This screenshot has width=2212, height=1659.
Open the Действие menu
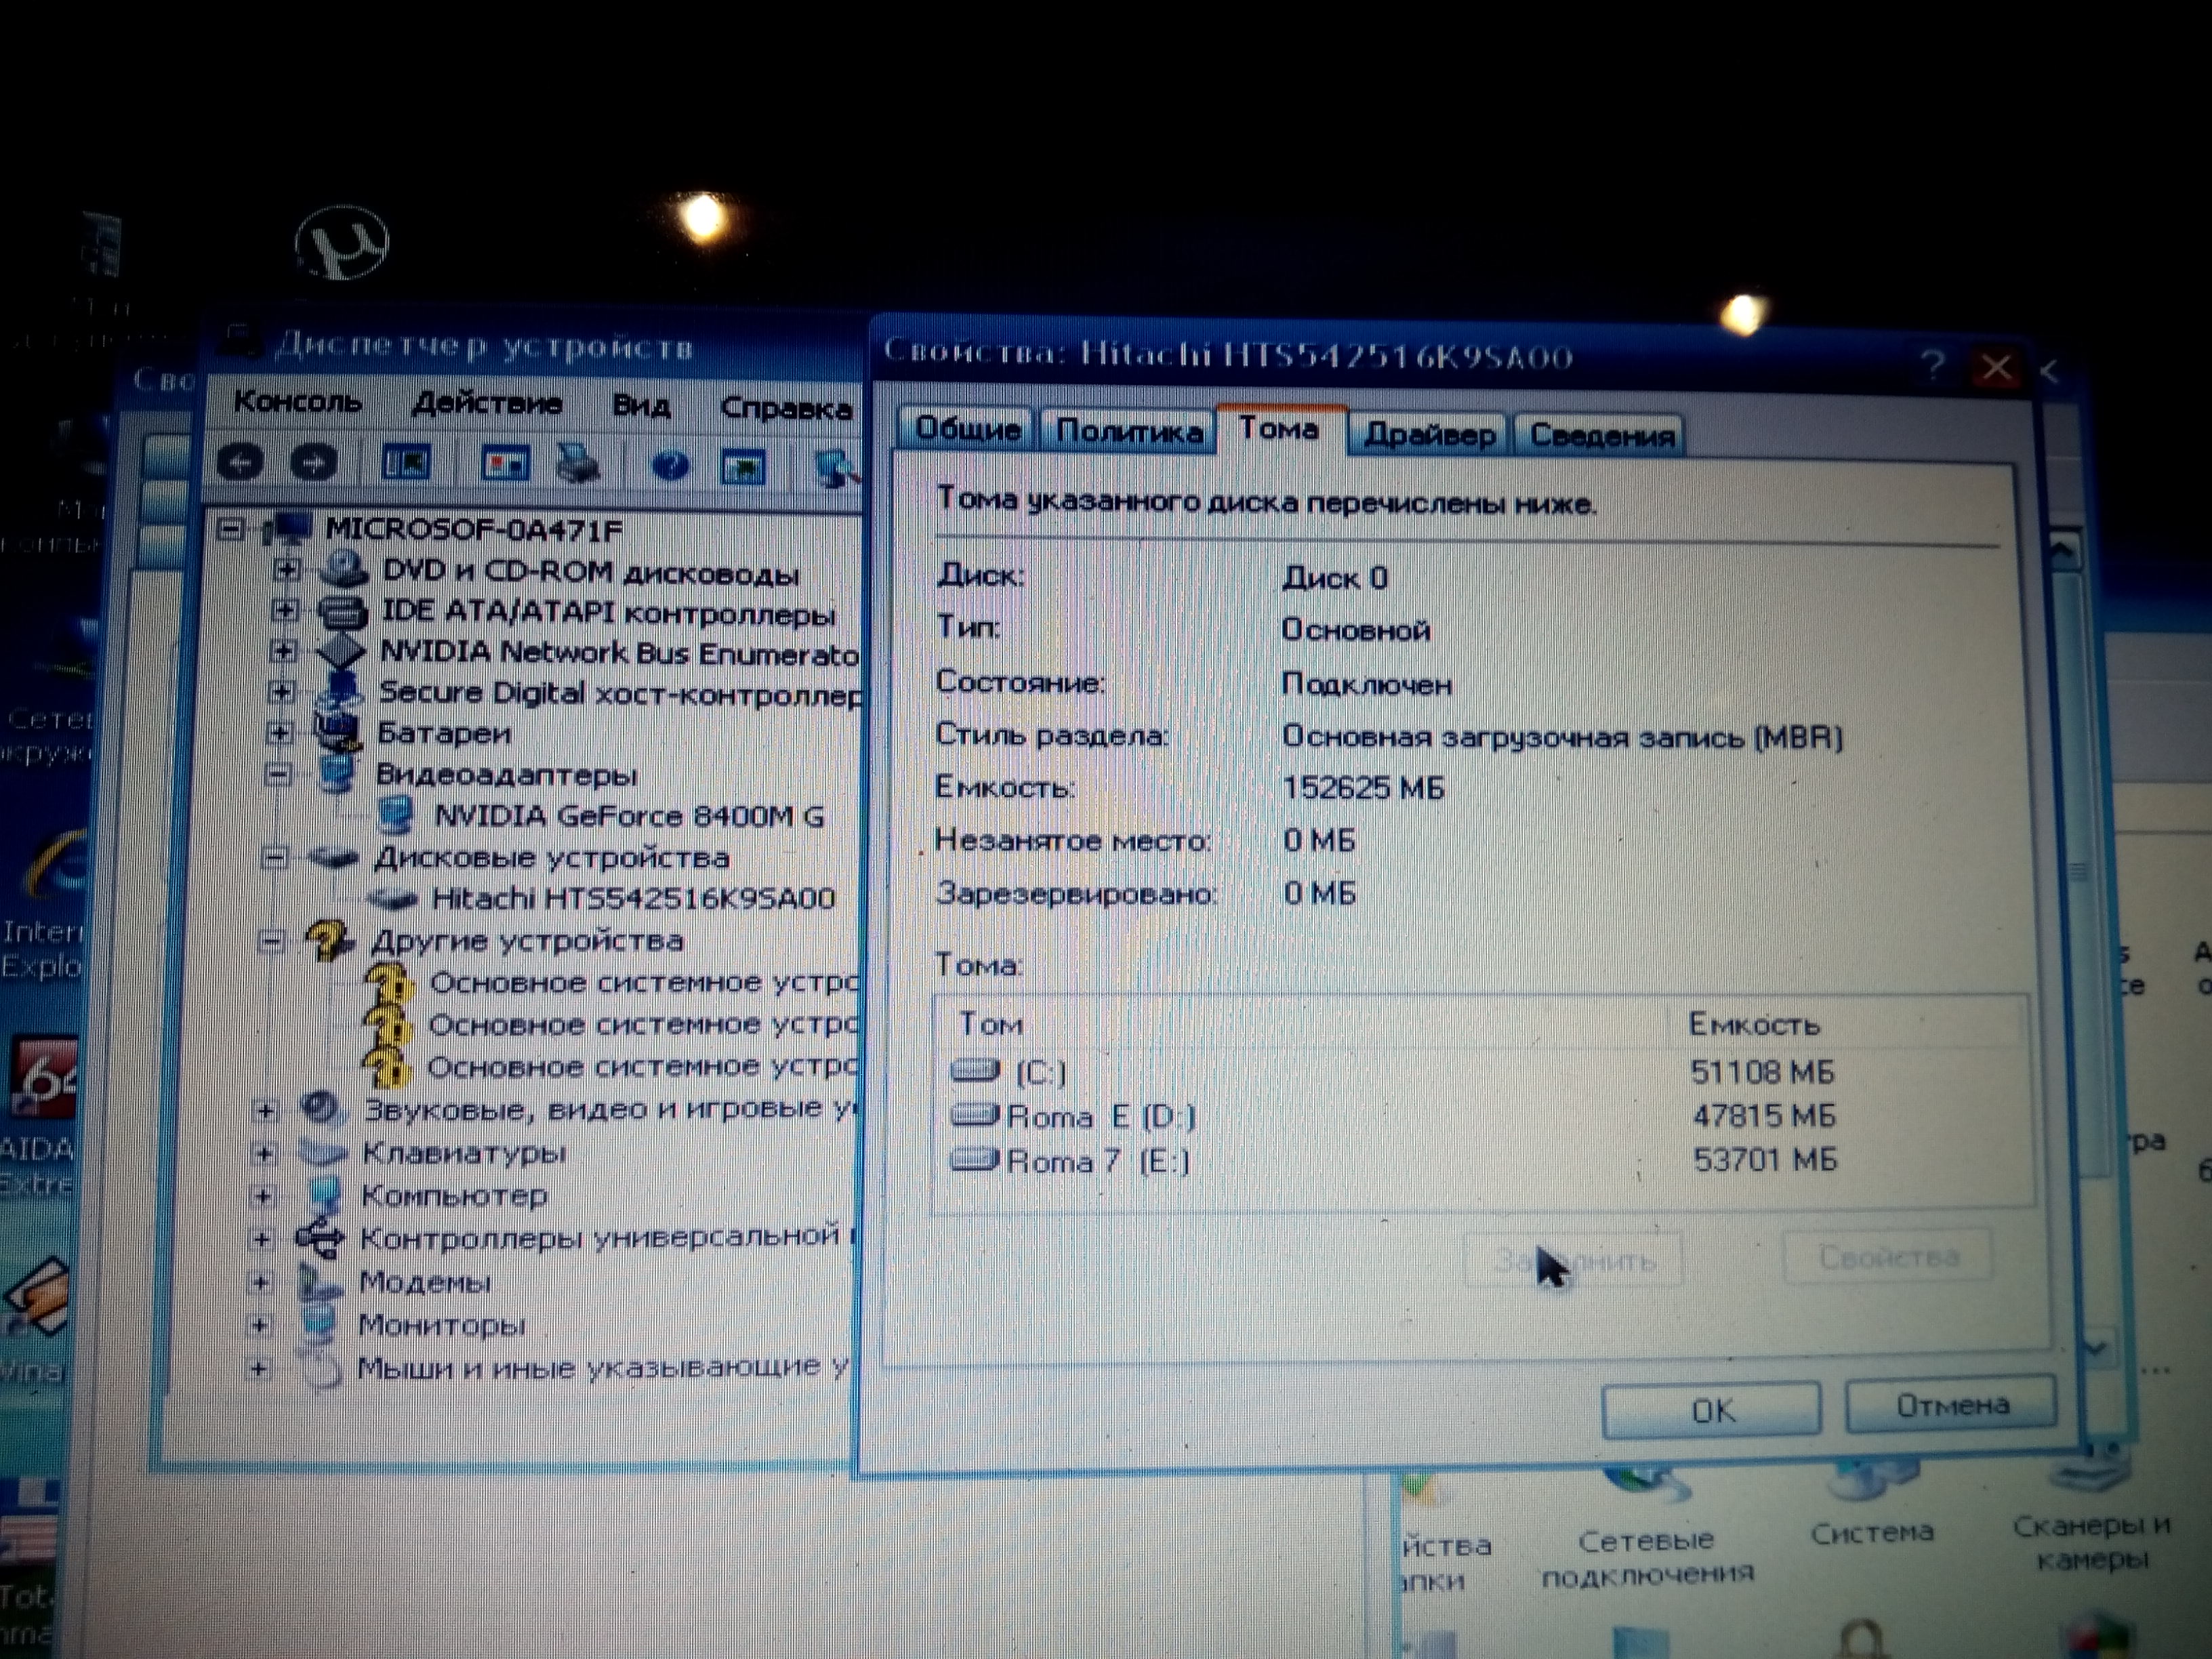point(486,404)
